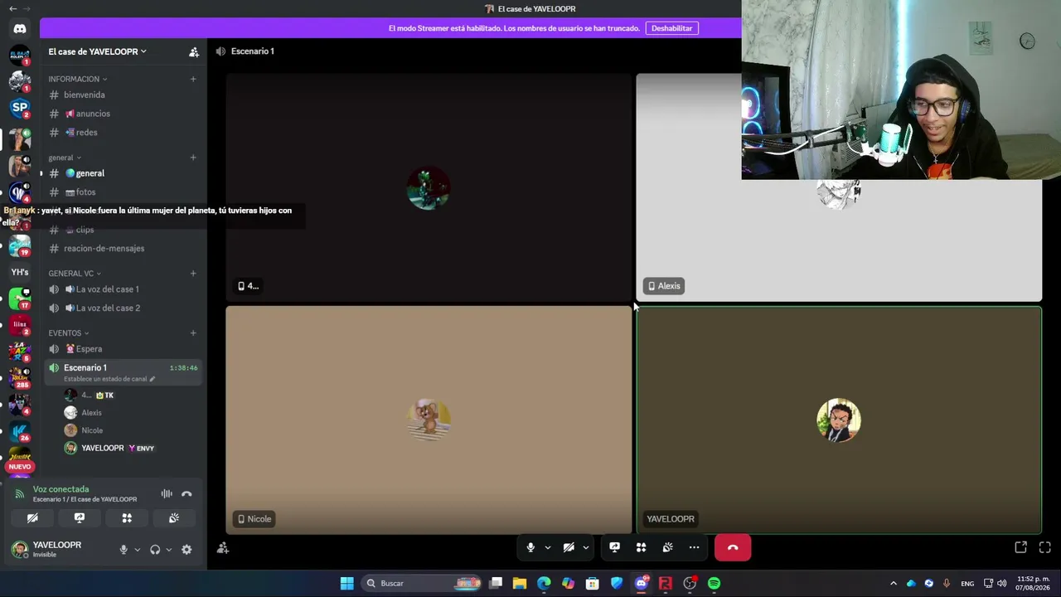Collapse the INFORMACION category

pos(77,79)
